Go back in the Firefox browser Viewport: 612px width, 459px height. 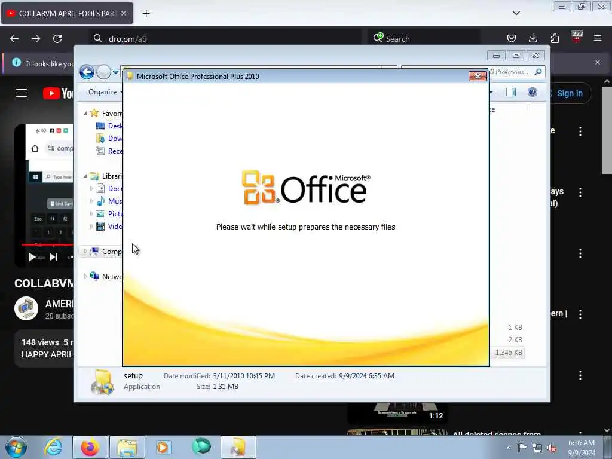pyautogui.click(x=14, y=39)
